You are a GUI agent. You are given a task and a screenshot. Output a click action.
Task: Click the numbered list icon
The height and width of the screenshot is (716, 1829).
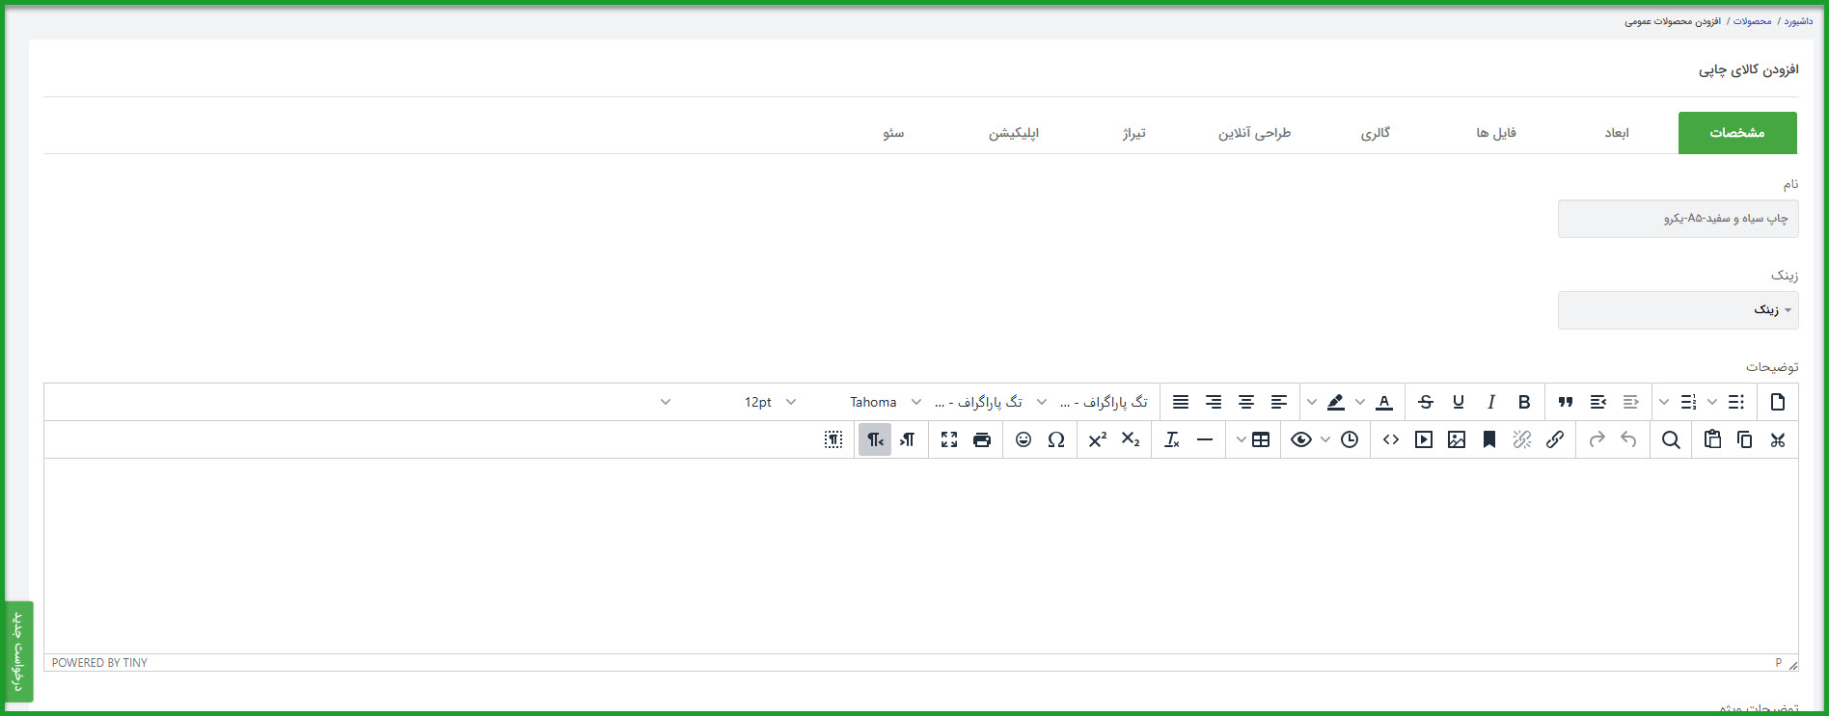[1688, 402]
